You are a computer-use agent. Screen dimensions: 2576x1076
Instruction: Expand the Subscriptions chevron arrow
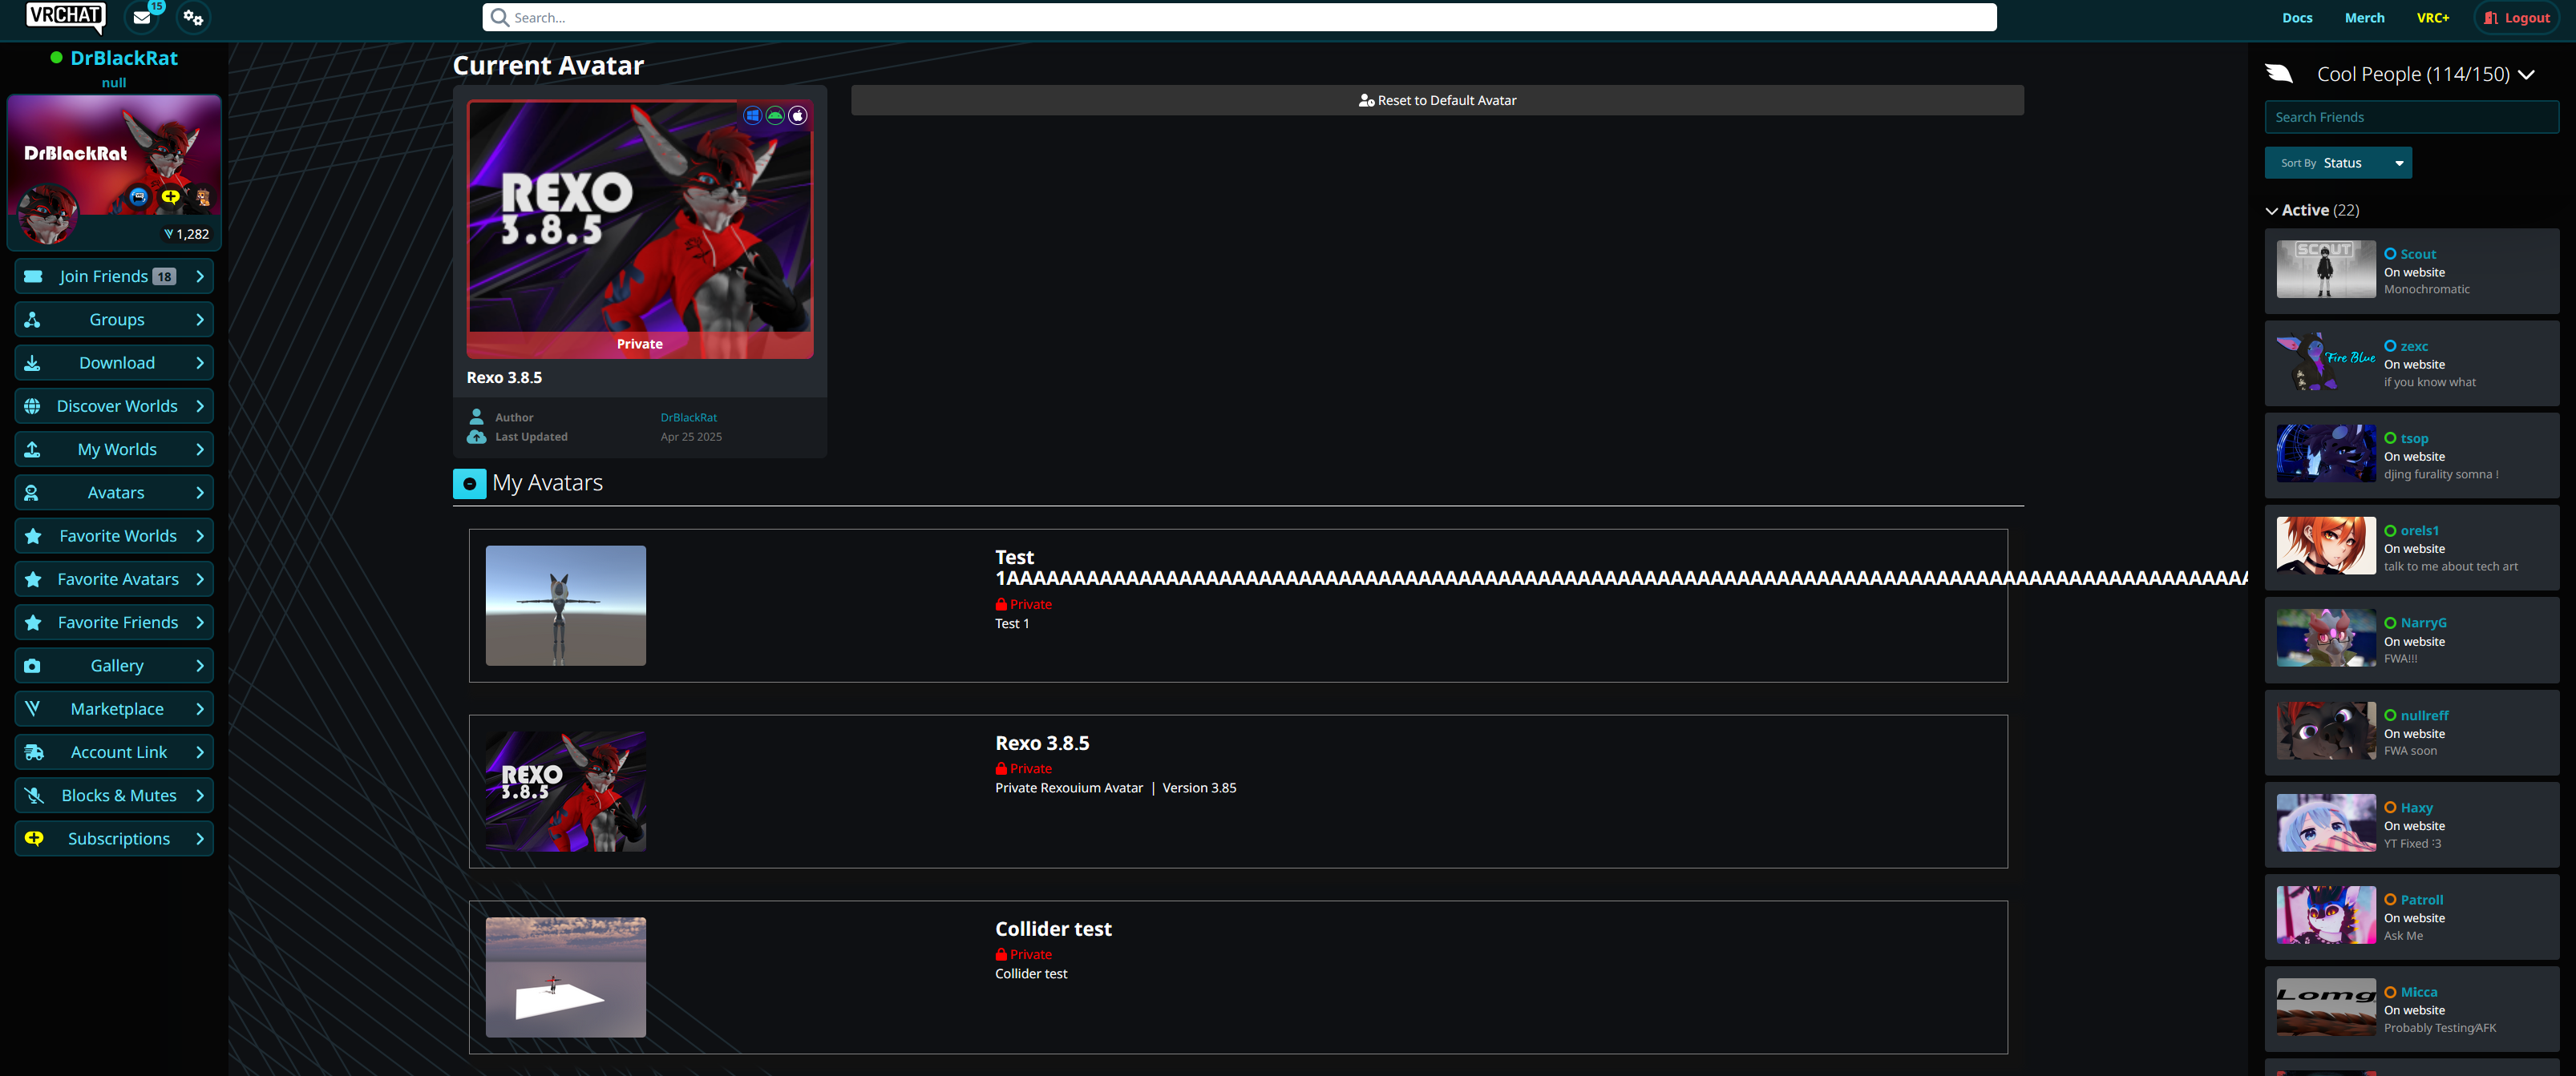pos(200,838)
